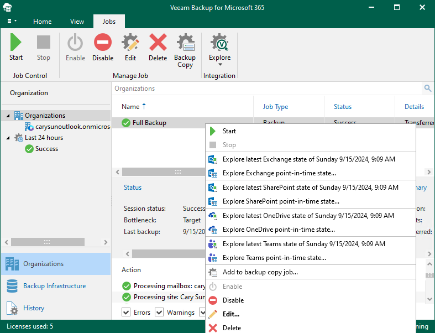Choose Explore SharePoint point-in-time state

pyautogui.click(x=311, y=201)
